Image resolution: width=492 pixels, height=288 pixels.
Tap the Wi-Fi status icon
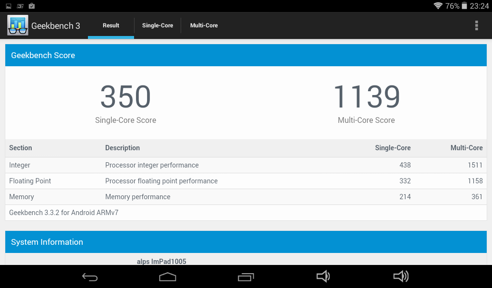438,6
